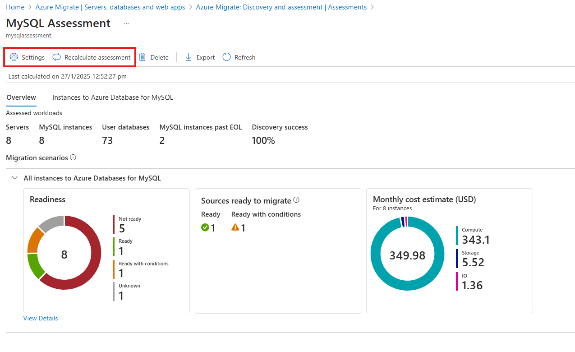Viewport: 575px width, 352px height.
Task: Click the orange warning icon next to 1
Action: [234, 227]
